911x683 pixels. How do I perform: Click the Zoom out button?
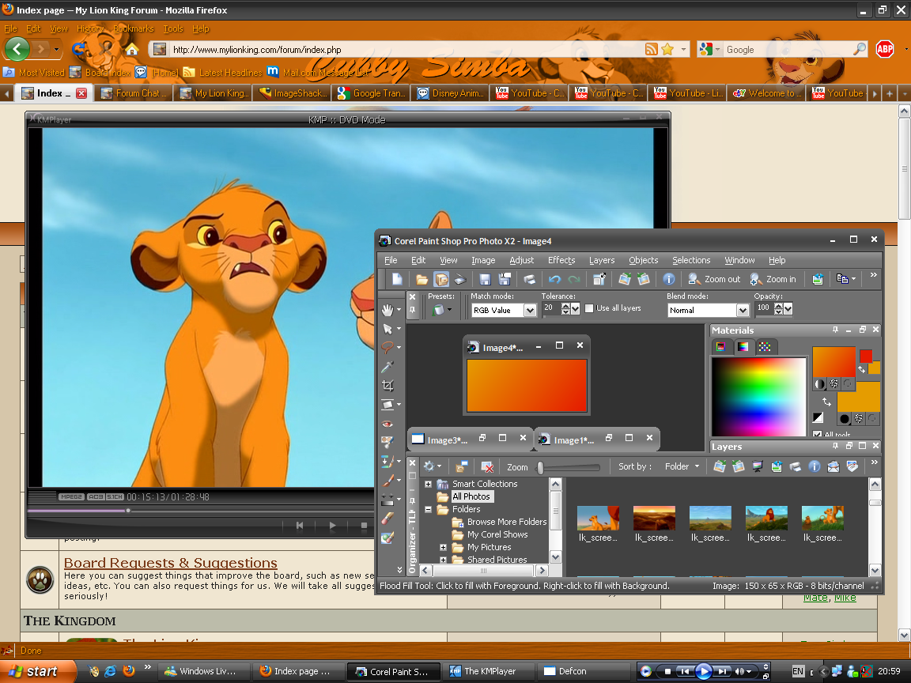pos(714,279)
